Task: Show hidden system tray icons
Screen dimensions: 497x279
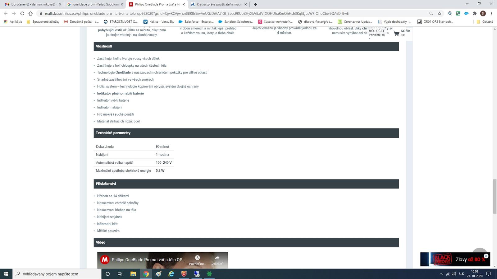Action: [x=441, y=274]
